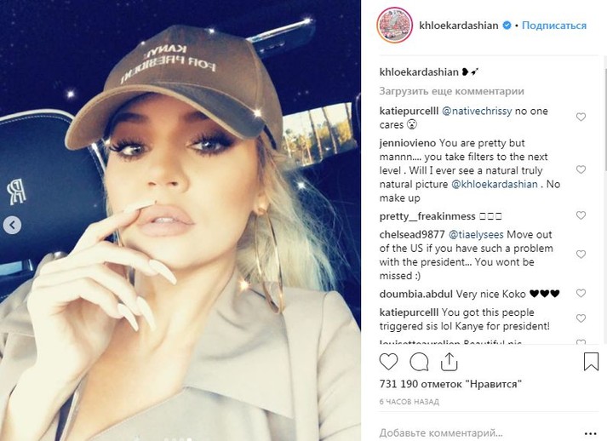The height and width of the screenshot is (441, 607).
Task: Save the post with the bookmark icon
Action: point(591,361)
